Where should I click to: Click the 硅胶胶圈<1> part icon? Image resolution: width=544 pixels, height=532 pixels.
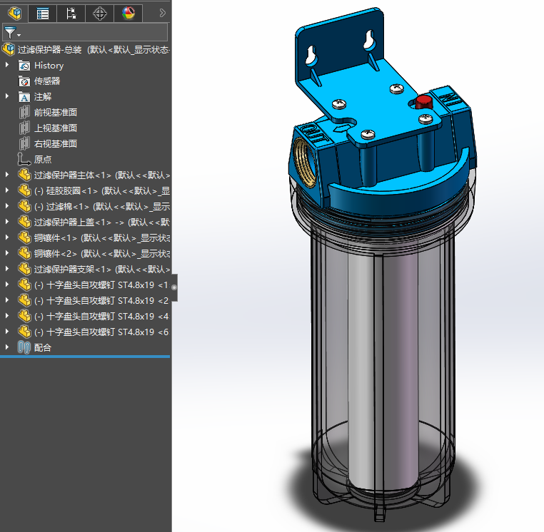(x=24, y=190)
